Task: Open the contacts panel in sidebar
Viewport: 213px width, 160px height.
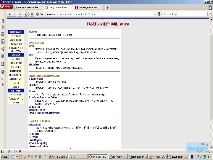Action: [x=3, y=27]
